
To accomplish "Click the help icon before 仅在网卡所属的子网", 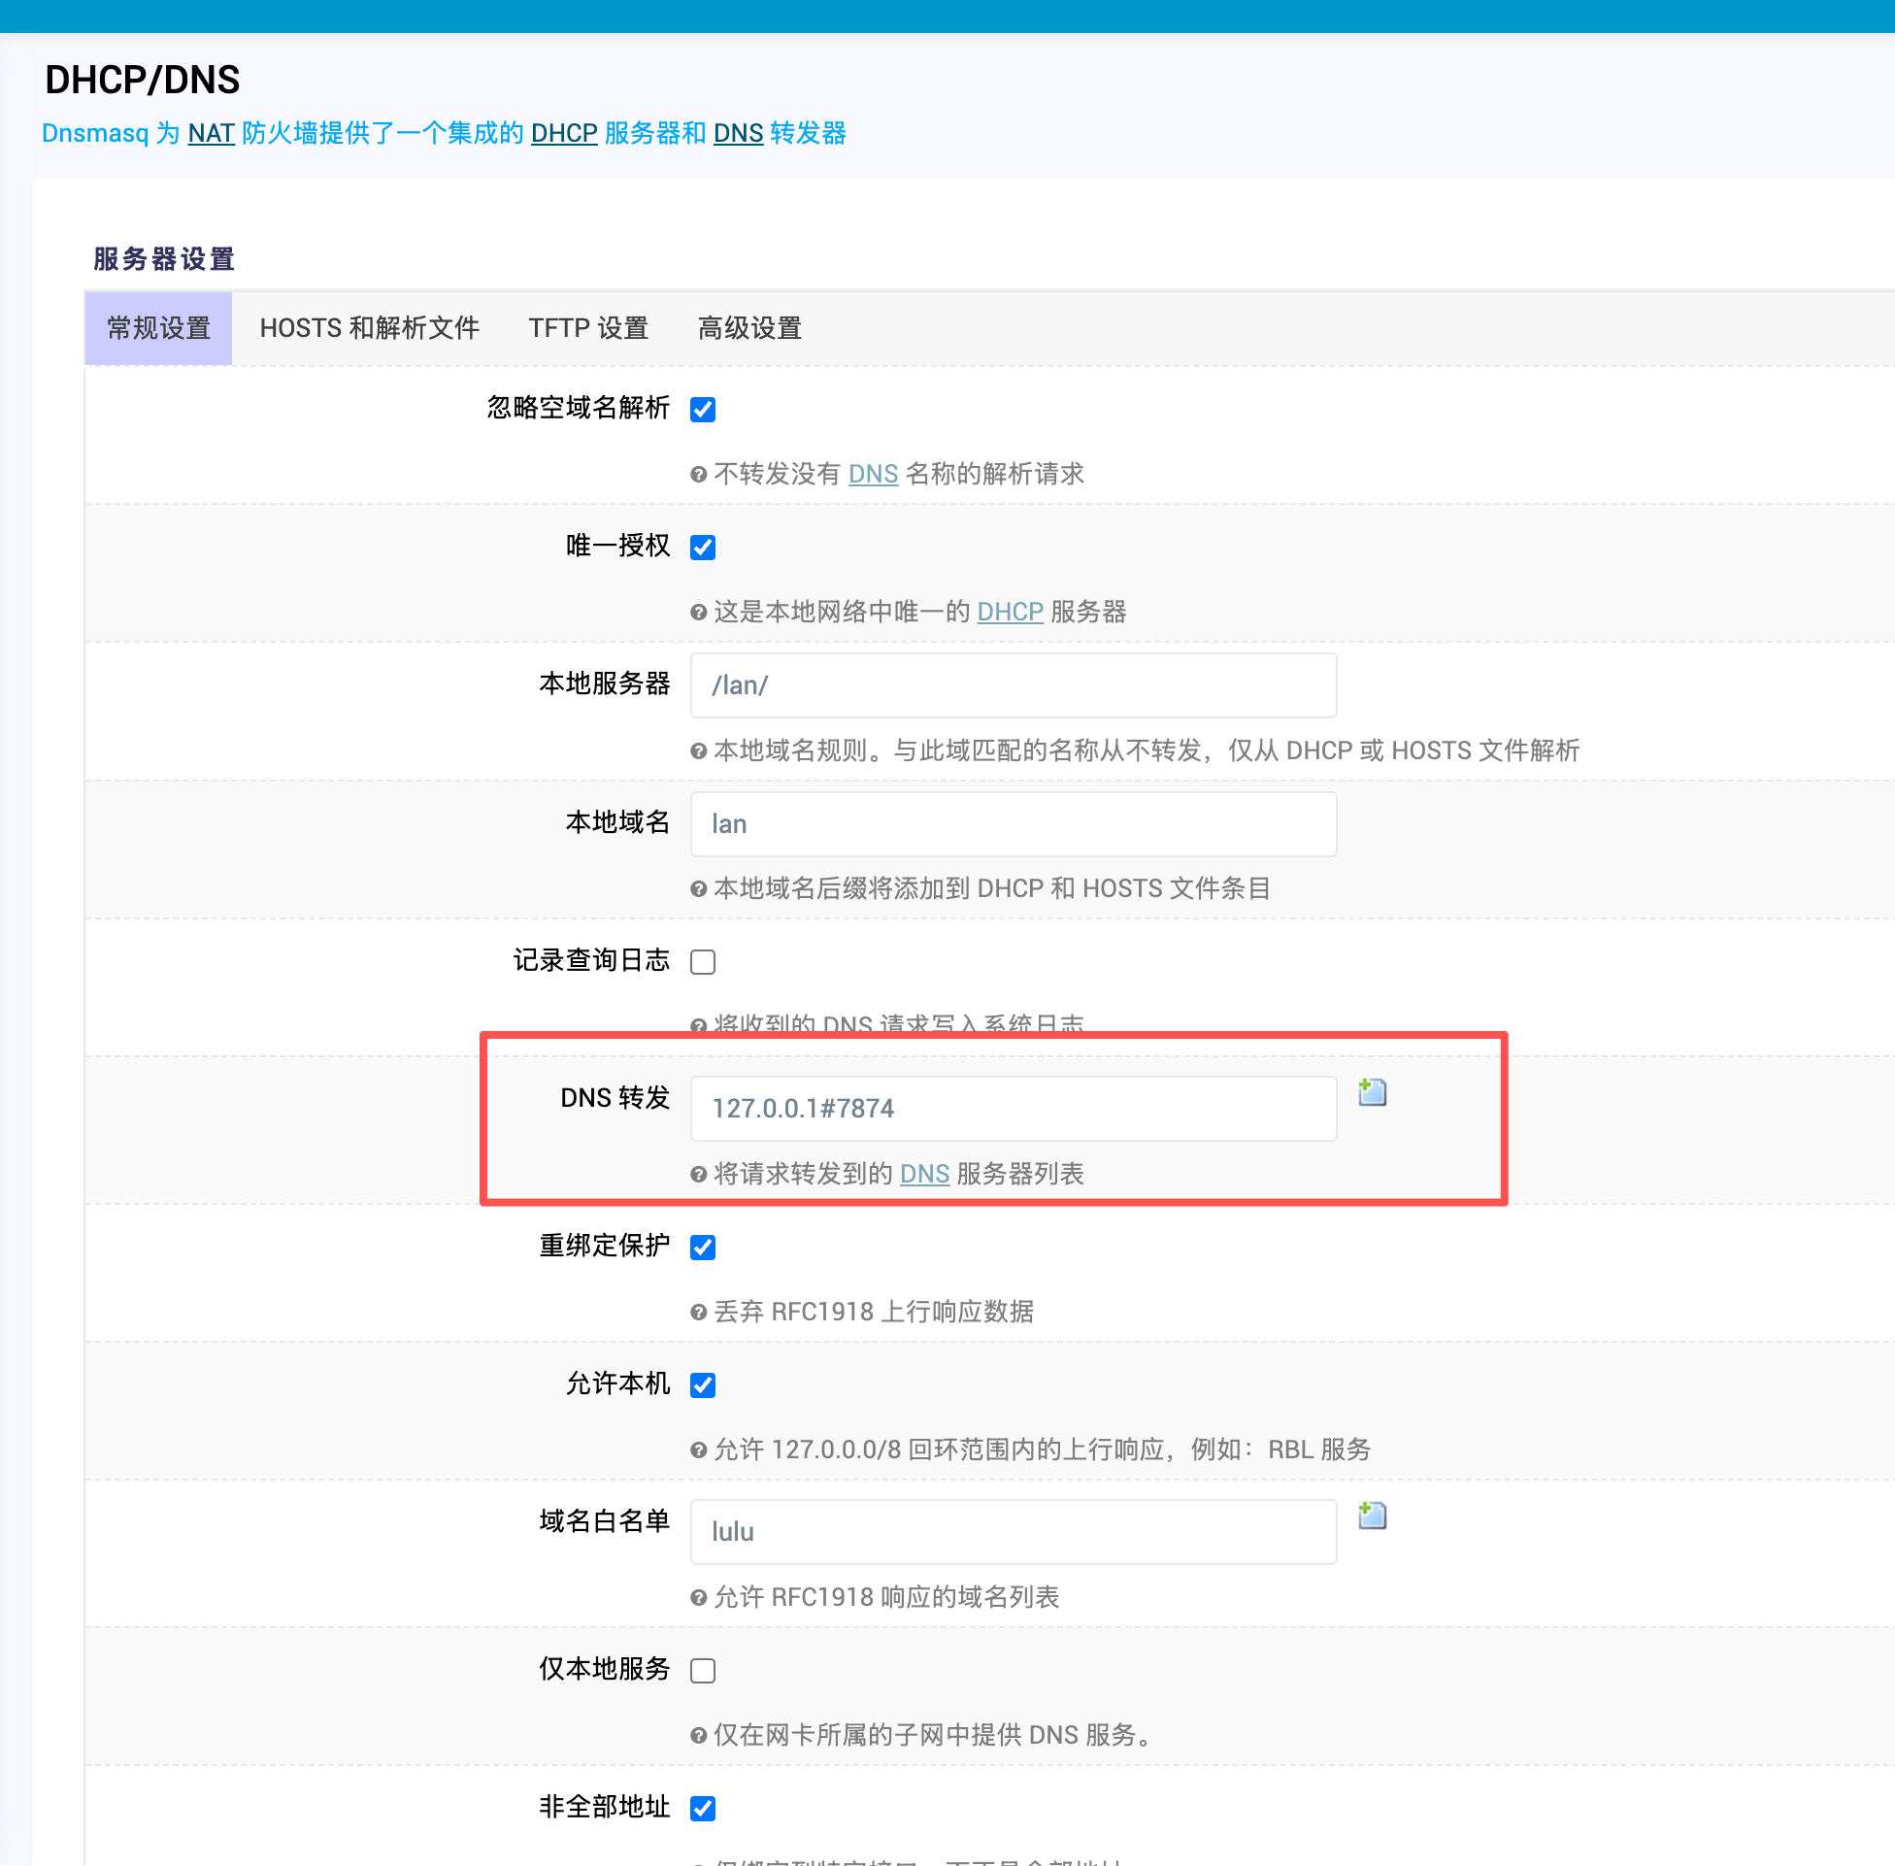I will 699,1736.
